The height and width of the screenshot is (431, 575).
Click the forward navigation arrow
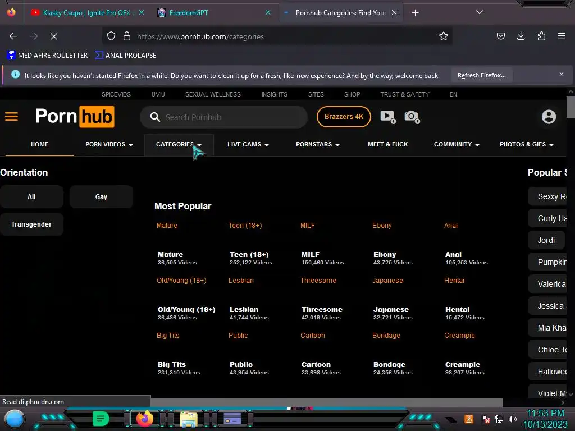tap(33, 36)
